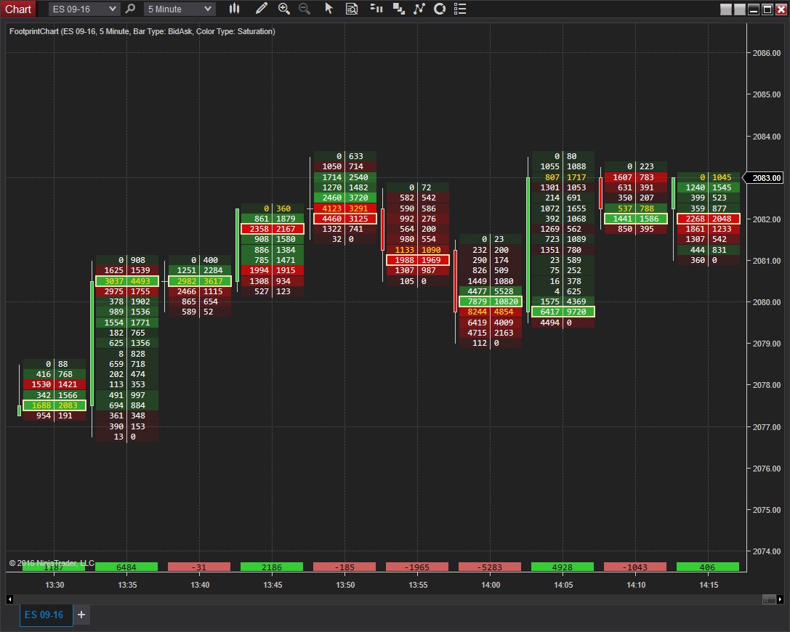The image size is (790, 632).
Task: Click the 2975 1755 red footprint cell
Action: click(x=127, y=291)
